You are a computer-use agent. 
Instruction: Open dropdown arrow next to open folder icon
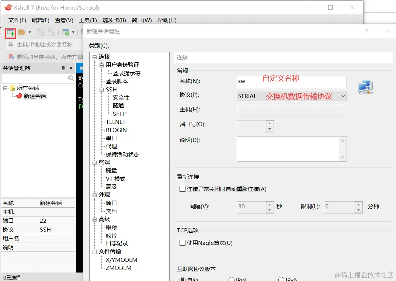click(x=29, y=32)
